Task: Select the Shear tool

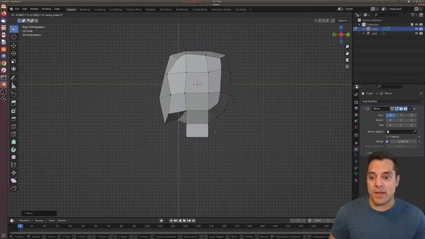Action: pyautogui.click(x=13, y=181)
